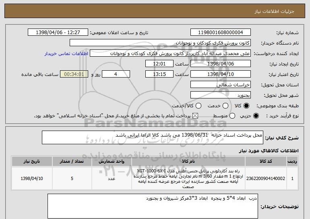Click the ردیف column header
The image size is (310, 219).
(292, 162)
